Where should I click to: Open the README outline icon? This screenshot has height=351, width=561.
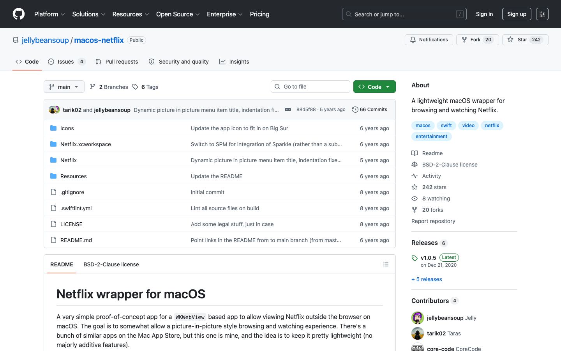386,264
